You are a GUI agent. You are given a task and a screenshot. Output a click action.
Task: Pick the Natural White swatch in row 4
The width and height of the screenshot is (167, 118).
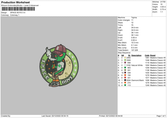pos(125,65)
